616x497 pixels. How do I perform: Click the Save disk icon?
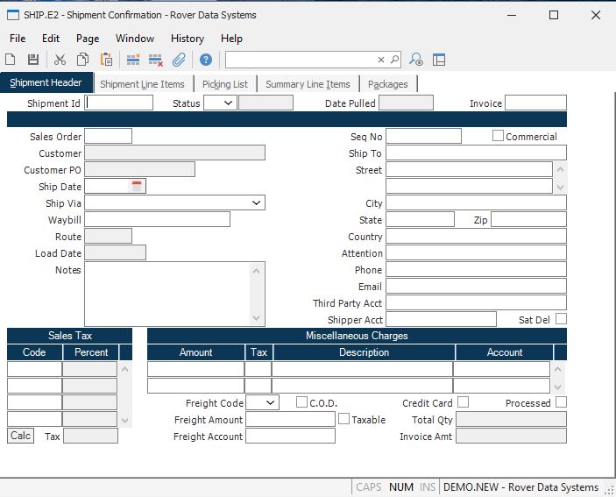pos(33,60)
